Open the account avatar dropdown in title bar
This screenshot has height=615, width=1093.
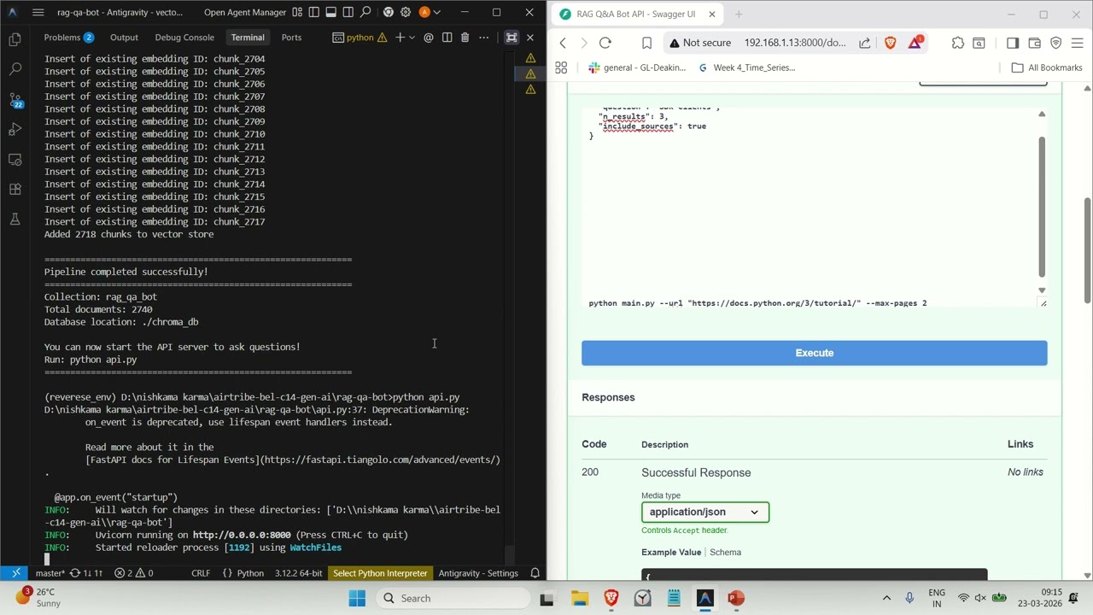coord(430,12)
